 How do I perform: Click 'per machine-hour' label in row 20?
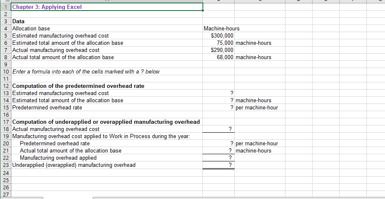point(257,143)
